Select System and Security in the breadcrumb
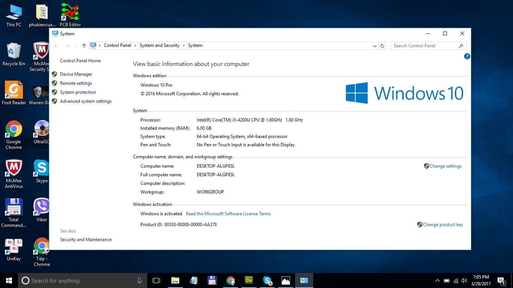Image resolution: width=513 pixels, height=288 pixels. (160, 45)
